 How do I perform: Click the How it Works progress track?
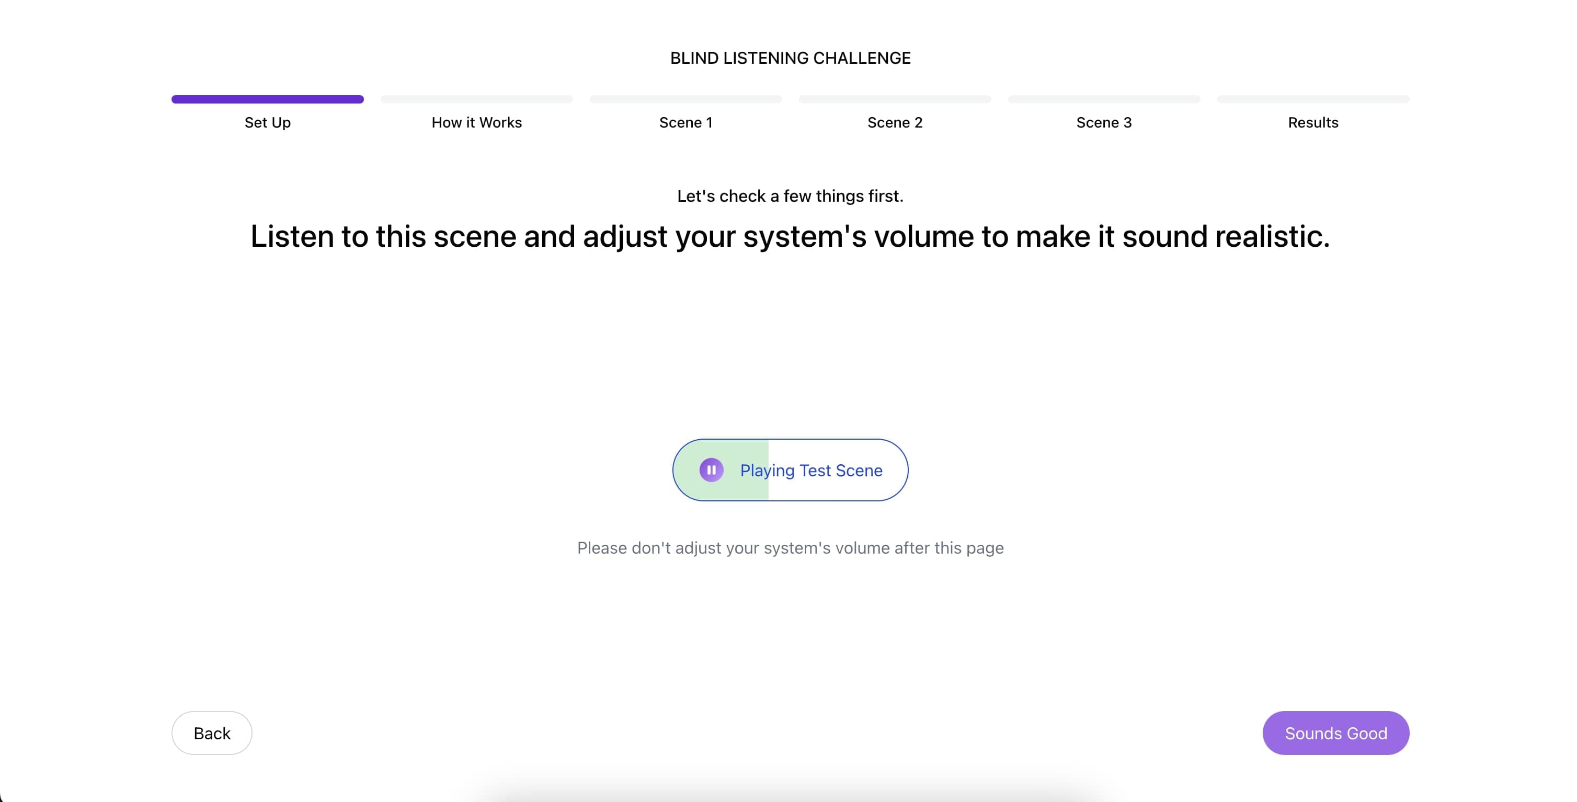477,99
